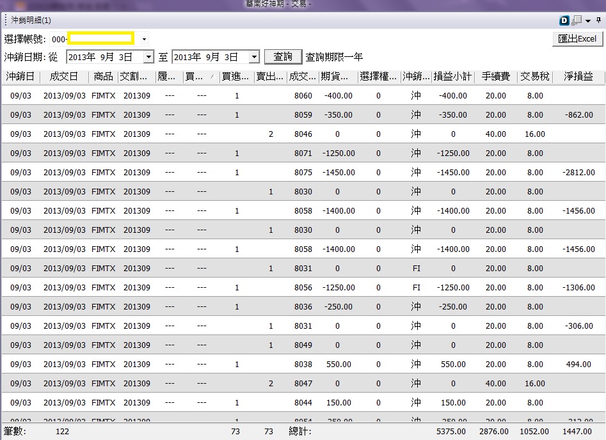Open the panel options dropdown arrow
Image resolution: width=606 pixels, height=440 pixels.
(x=588, y=21)
